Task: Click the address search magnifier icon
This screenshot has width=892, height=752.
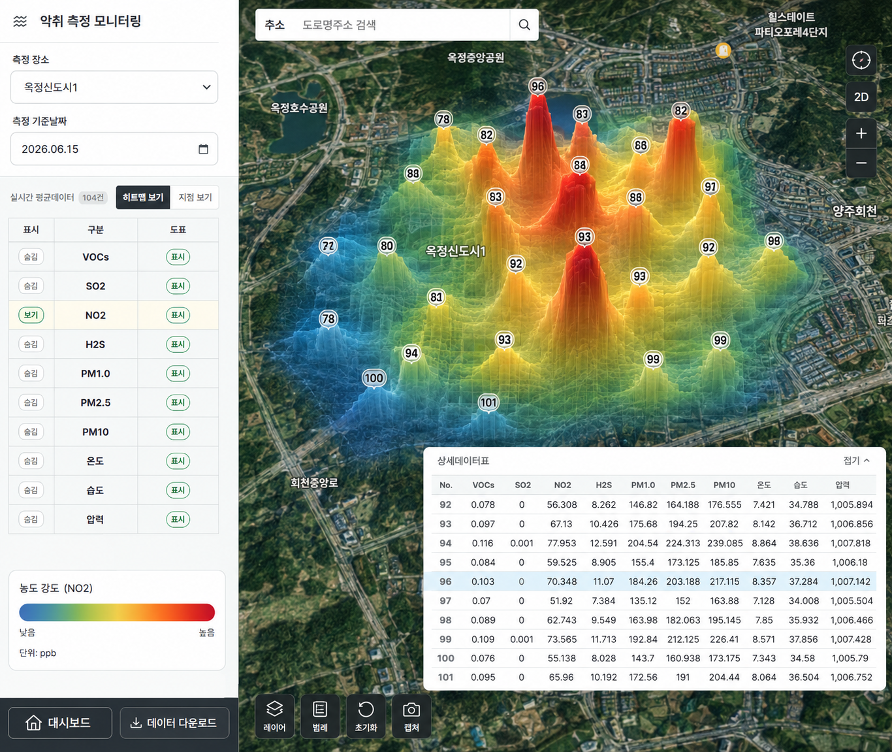Action: tap(524, 25)
